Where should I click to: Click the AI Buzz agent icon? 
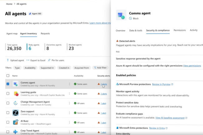point(15,123)
